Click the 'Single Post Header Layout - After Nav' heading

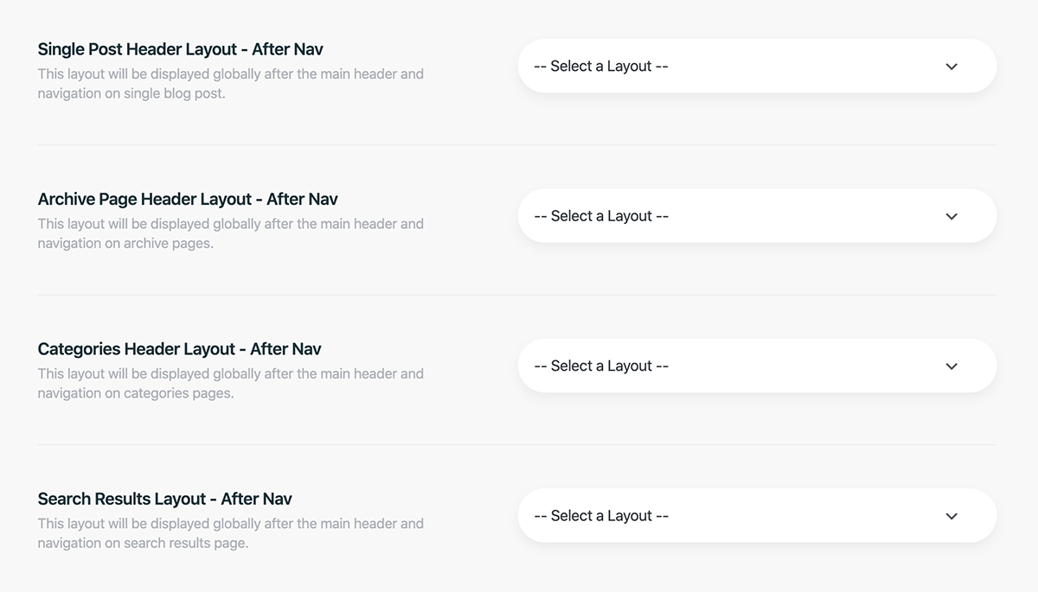(181, 49)
